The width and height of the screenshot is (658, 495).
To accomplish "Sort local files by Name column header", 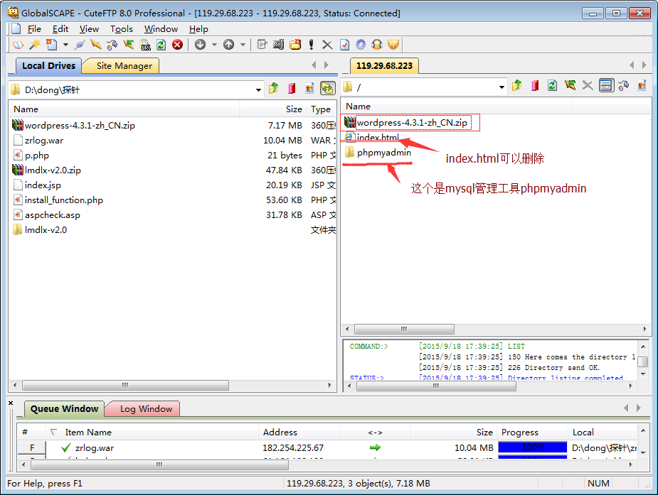I will click(124, 109).
